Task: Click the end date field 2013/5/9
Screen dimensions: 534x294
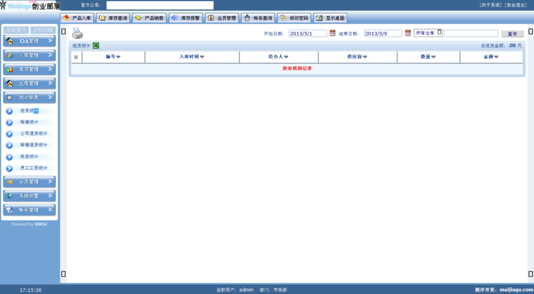Action: click(383, 34)
